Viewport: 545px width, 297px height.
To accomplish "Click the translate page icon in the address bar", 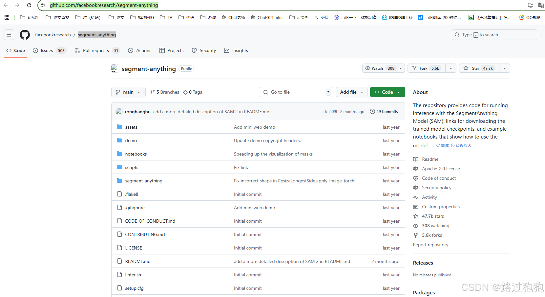I will [x=541, y=5].
